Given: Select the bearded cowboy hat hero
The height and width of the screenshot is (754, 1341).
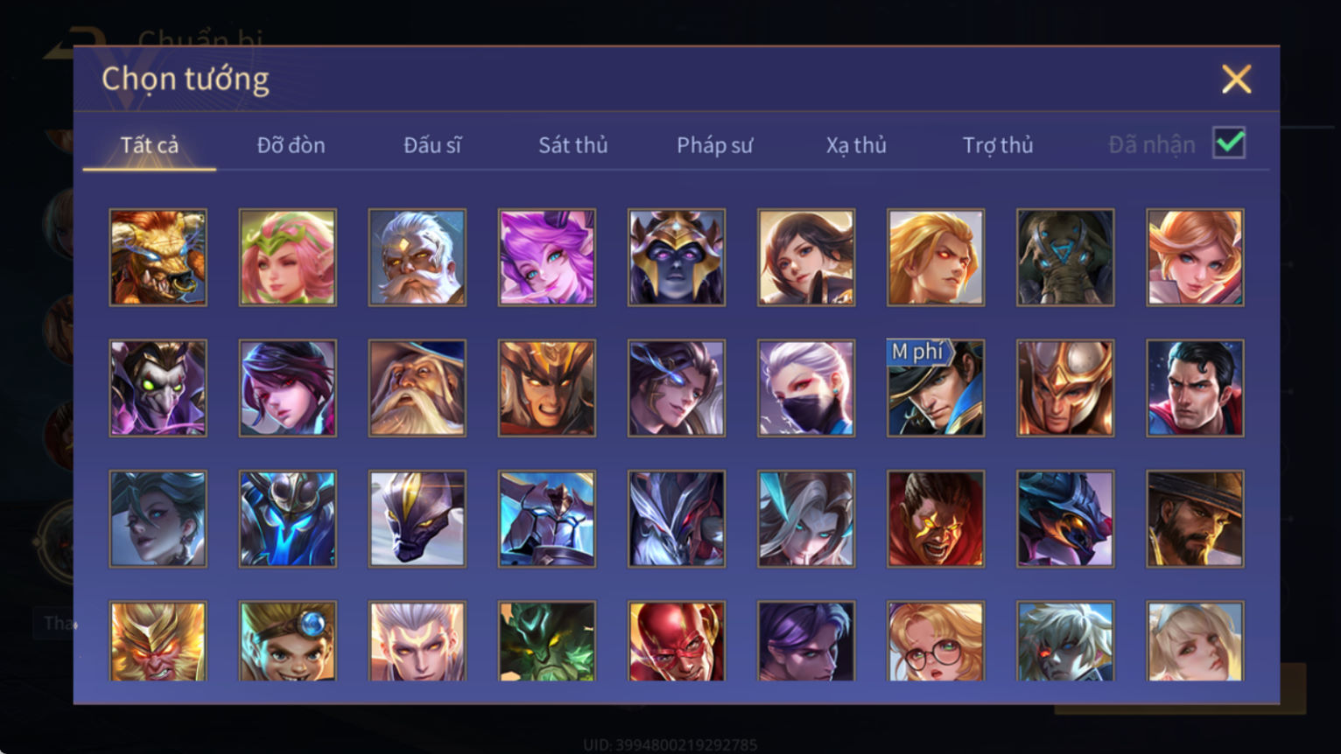Looking at the screenshot, I should (1195, 519).
